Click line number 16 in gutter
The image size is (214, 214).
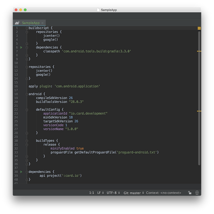(x=16, y=86)
